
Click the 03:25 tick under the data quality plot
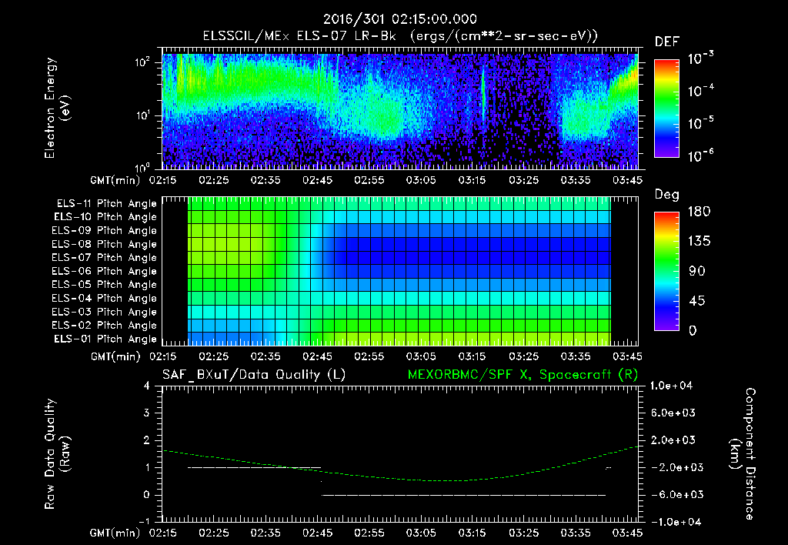click(x=523, y=533)
